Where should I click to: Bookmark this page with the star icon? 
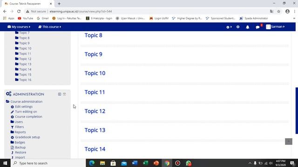pyautogui.click(x=278, y=11)
